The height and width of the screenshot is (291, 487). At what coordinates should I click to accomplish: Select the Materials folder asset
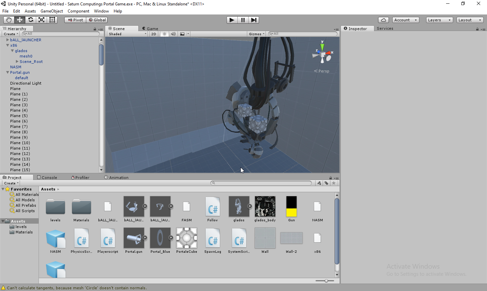(x=82, y=209)
